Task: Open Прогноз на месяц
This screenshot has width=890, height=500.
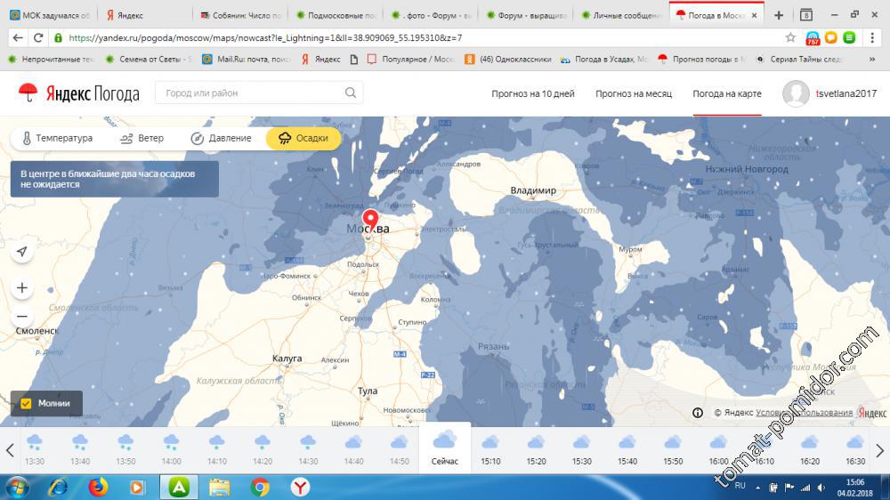Action: [634, 93]
